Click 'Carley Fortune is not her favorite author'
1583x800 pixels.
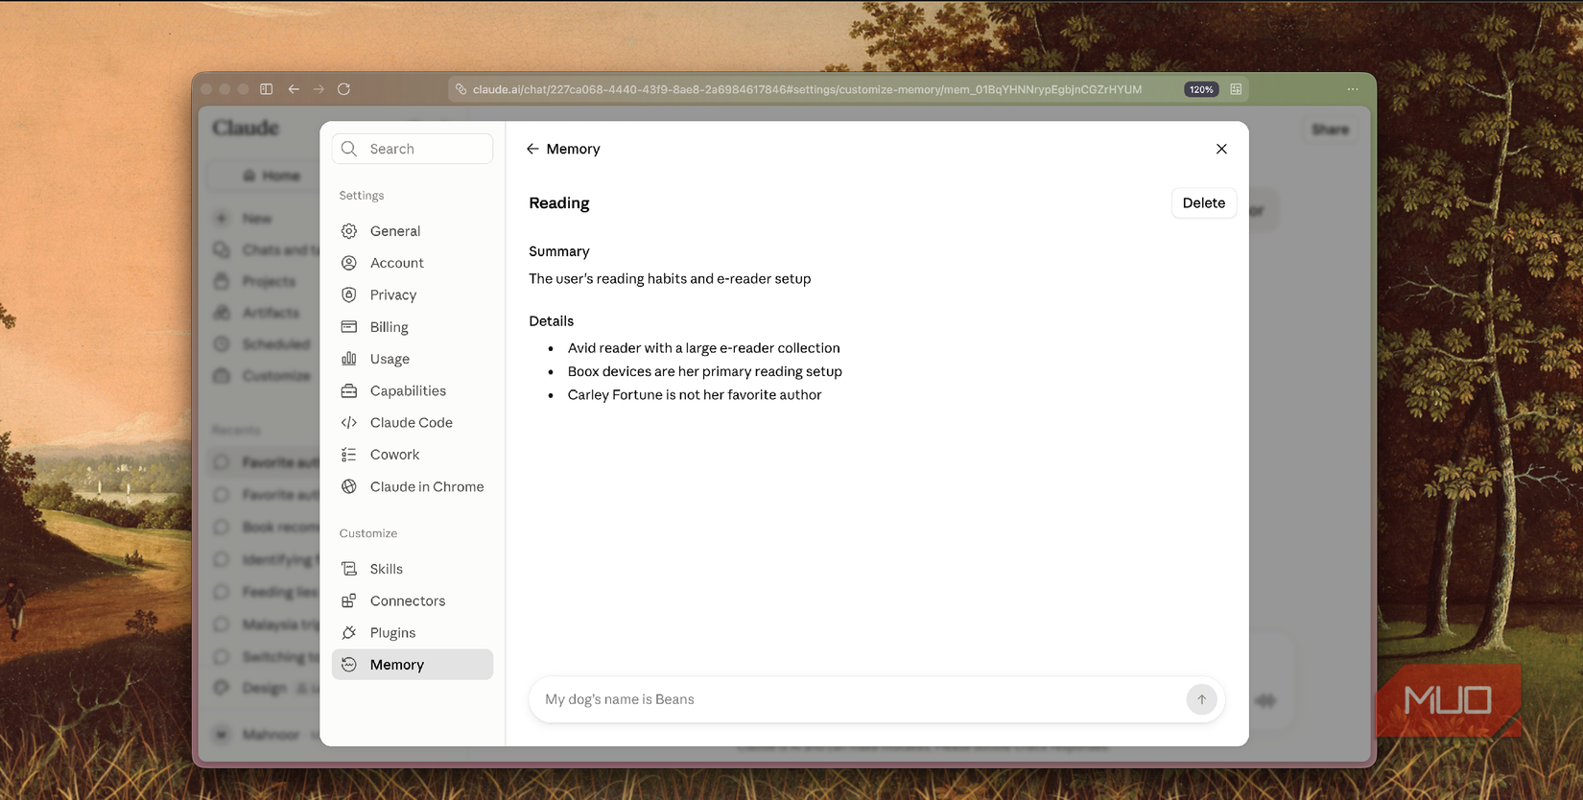click(x=695, y=395)
